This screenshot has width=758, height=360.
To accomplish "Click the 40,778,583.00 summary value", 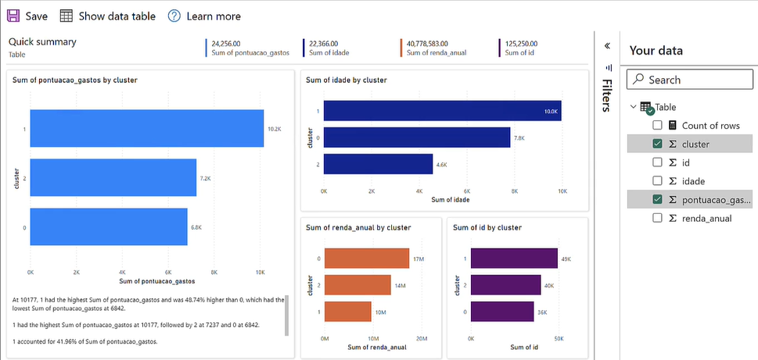I will (x=427, y=44).
